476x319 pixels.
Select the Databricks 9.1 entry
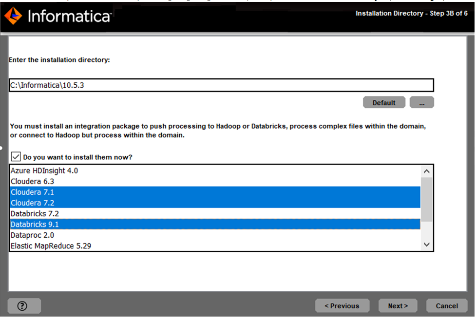[x=215, y=225]
